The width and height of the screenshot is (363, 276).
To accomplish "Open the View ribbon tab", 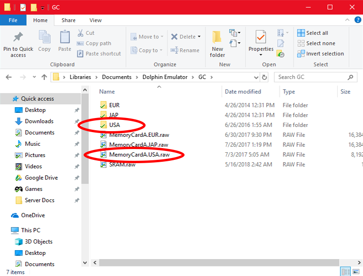I will 95,20.
